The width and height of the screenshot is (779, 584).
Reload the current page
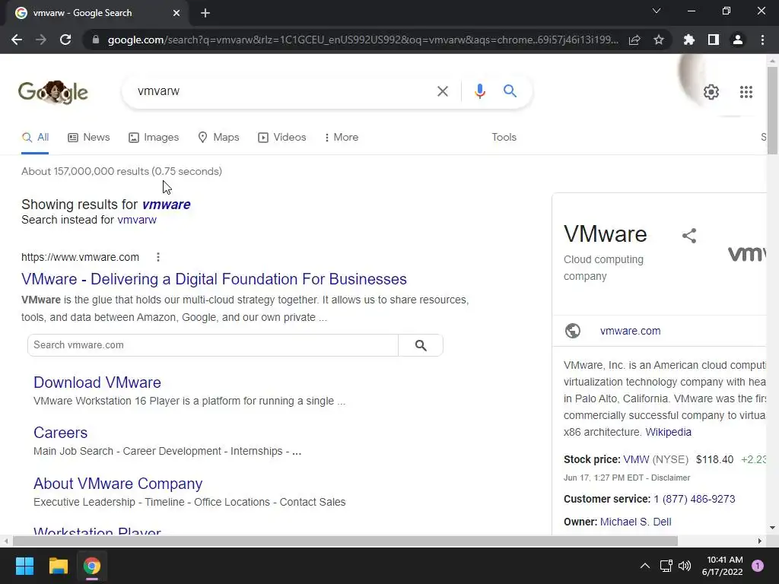(65, 40)
